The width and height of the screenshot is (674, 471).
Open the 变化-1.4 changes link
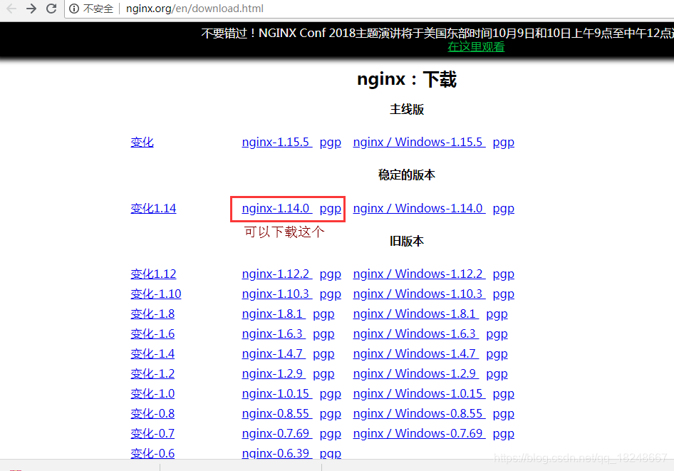click(152, 354)
